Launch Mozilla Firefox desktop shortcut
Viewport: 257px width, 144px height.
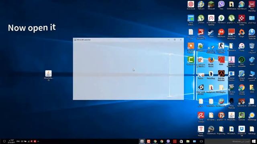point(211,62)
